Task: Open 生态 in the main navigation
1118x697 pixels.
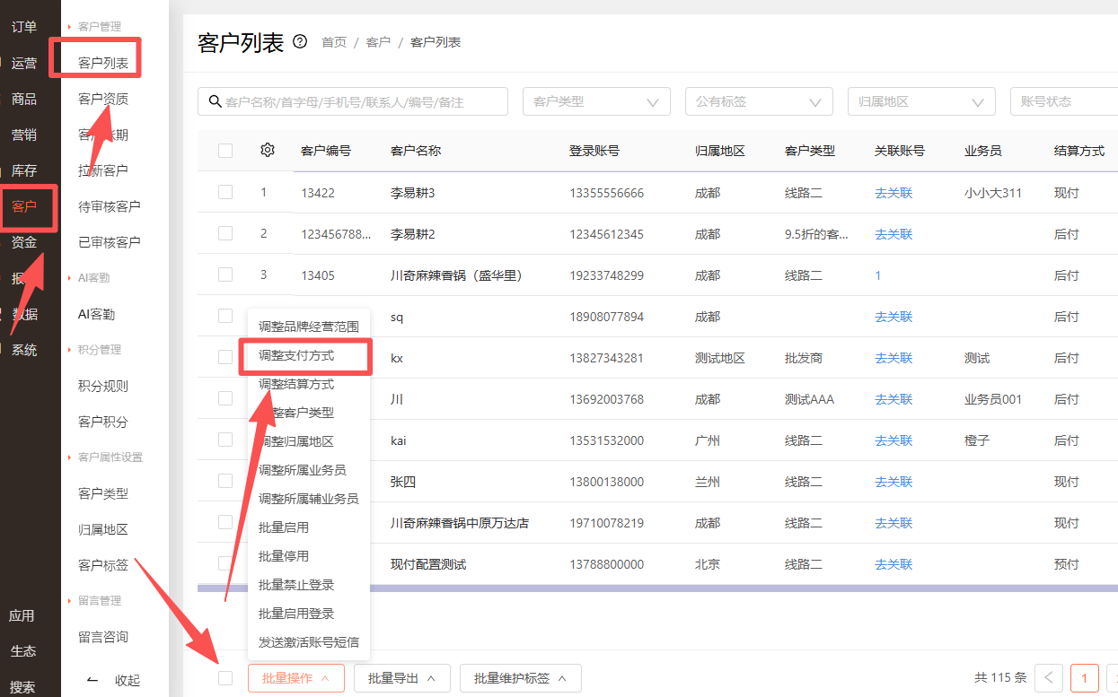Action: click(23, 651)
